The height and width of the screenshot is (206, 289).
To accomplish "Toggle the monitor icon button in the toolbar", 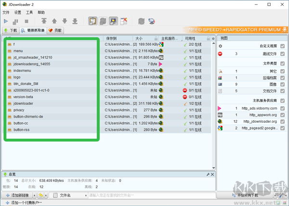I will coord(113,21).
